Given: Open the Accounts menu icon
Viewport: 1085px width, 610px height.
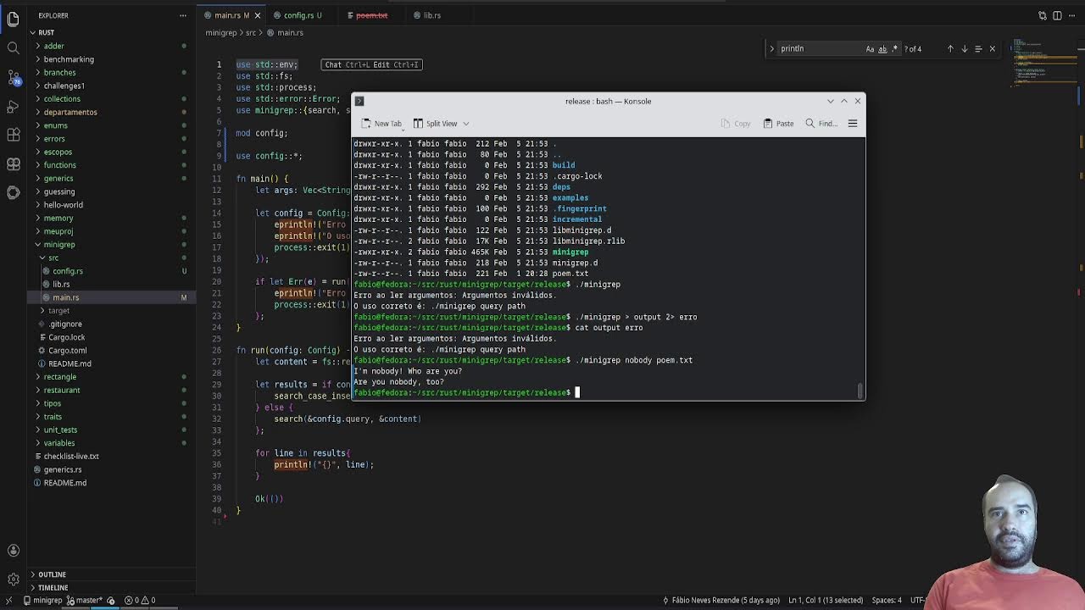Looking at the screenshot, I should point(13,551).
